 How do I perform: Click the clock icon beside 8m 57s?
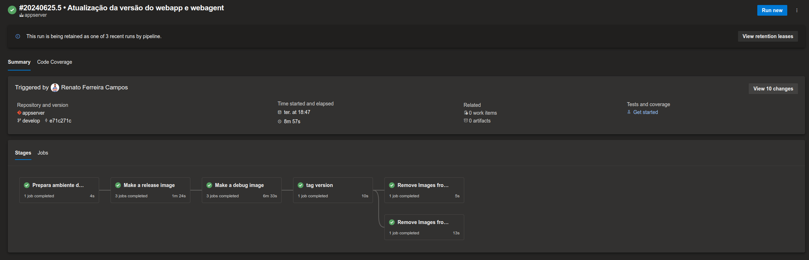click(280, 121)
